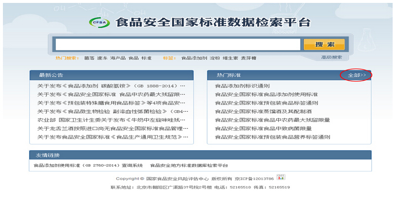Click copyright text 国家食品安全风险评估中心

pyautogui.click(x=177, y=179)
